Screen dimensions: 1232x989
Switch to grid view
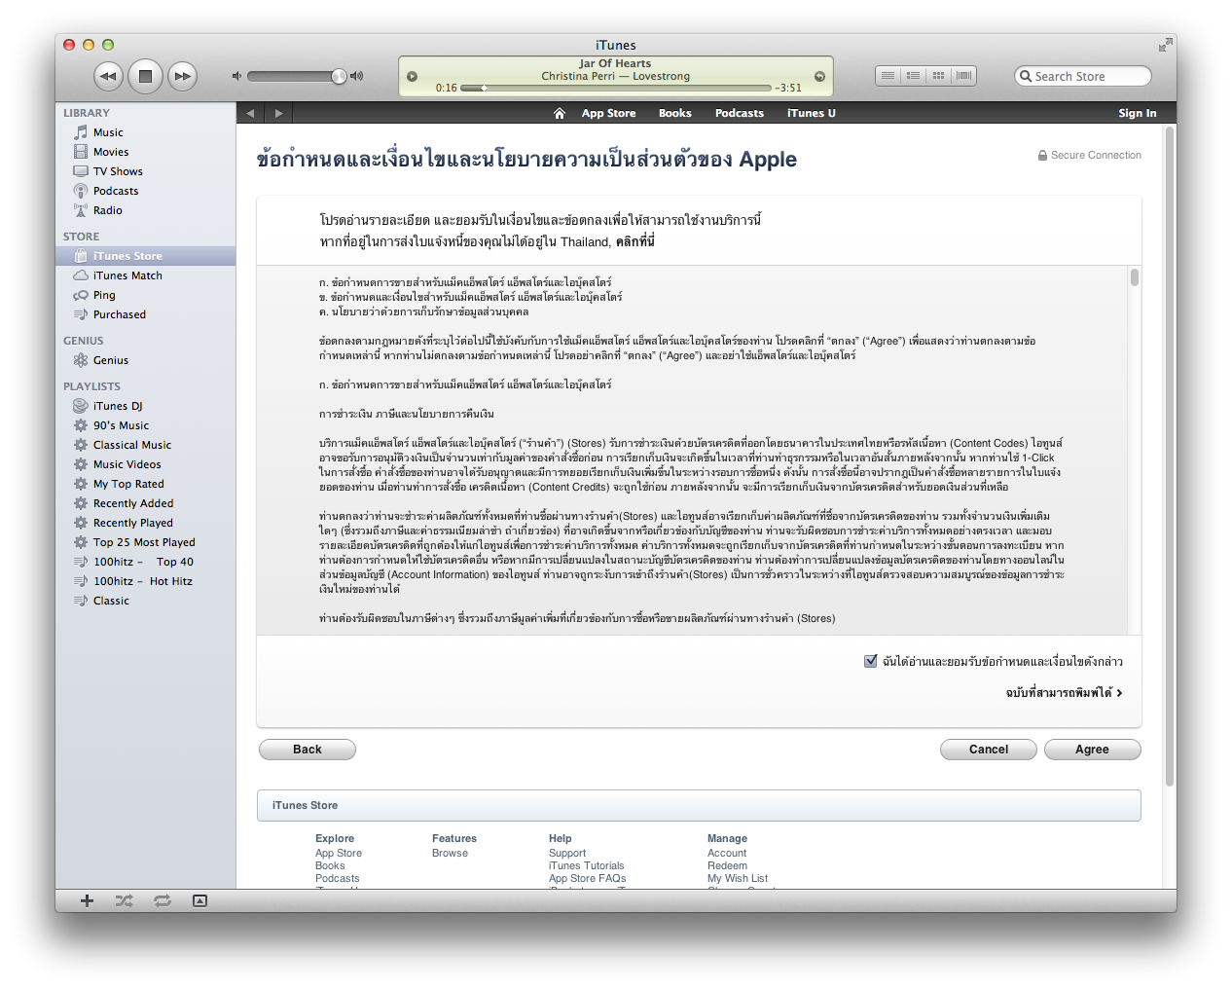[938, 76]
